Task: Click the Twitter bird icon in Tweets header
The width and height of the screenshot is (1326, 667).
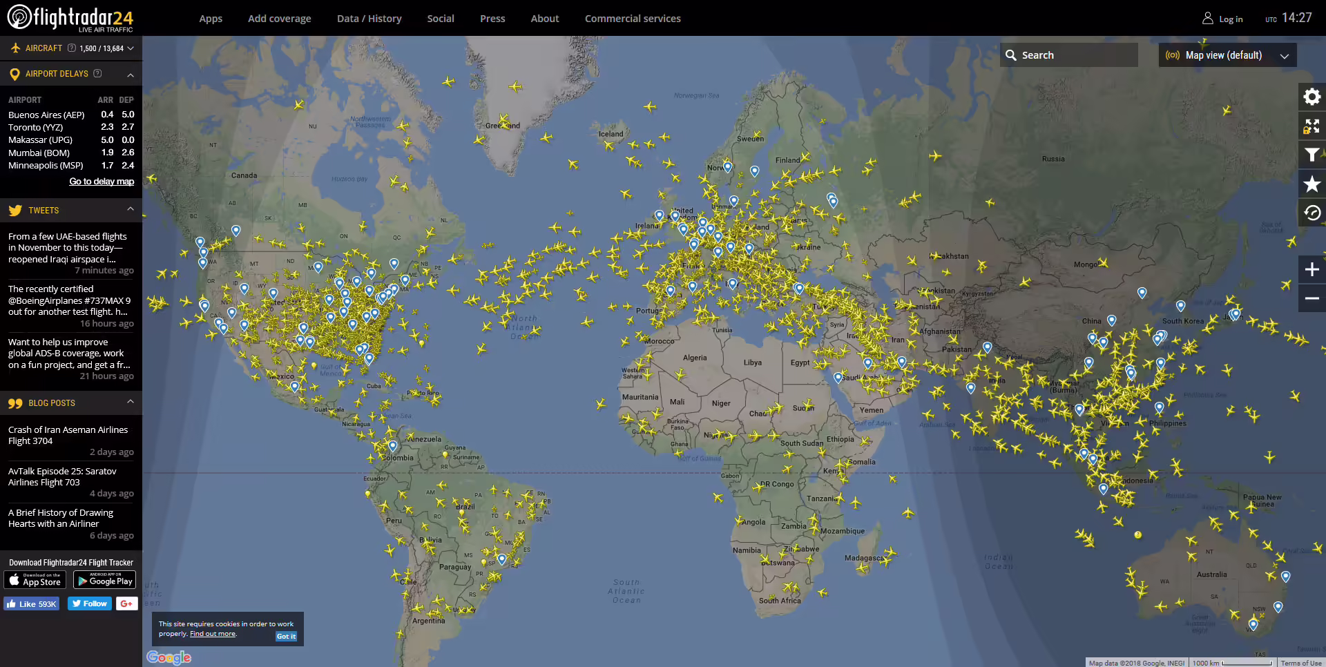Action: coord(15,211)
